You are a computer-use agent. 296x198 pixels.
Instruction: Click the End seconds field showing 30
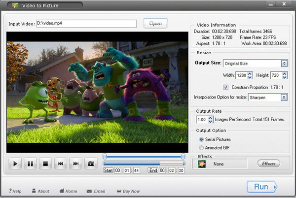click(181, 170)
